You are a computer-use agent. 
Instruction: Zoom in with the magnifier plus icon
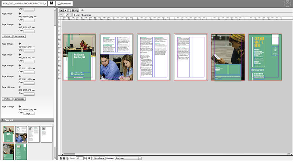(x=86, y=158)
